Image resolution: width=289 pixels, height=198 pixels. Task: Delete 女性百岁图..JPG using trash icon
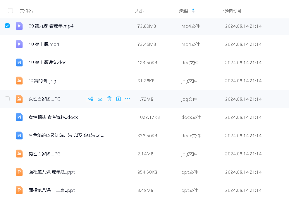click(x=109, y=99)
